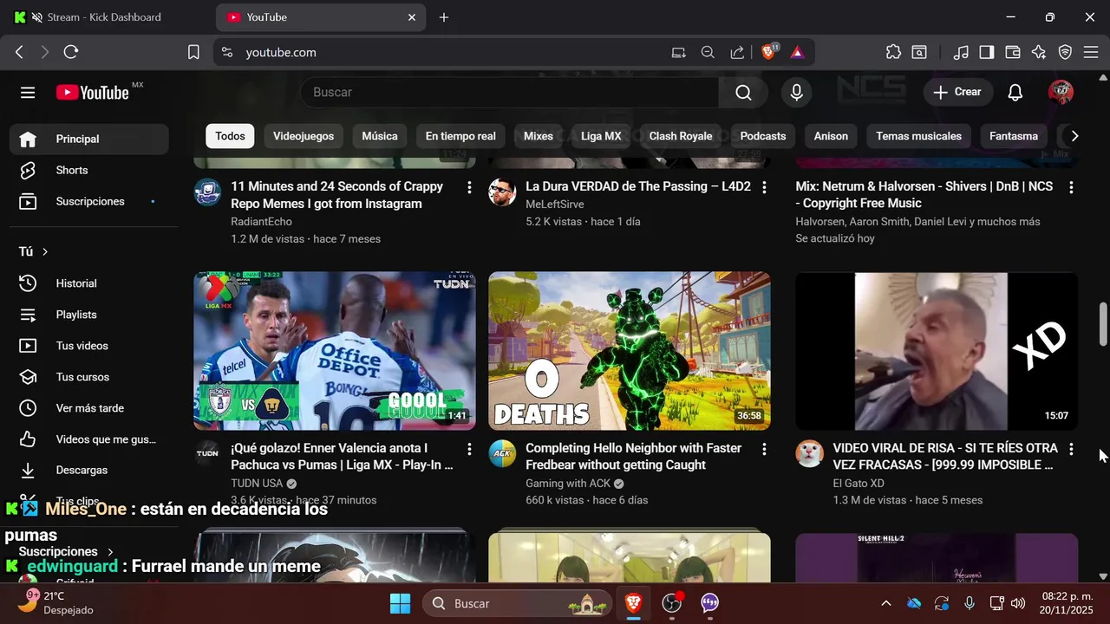Click the taskbar Buscar search box

(x=517, y=603)
